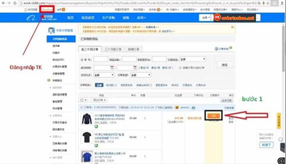Tick the hide-closed-orders checkbox in filter form

coord(180,68)
